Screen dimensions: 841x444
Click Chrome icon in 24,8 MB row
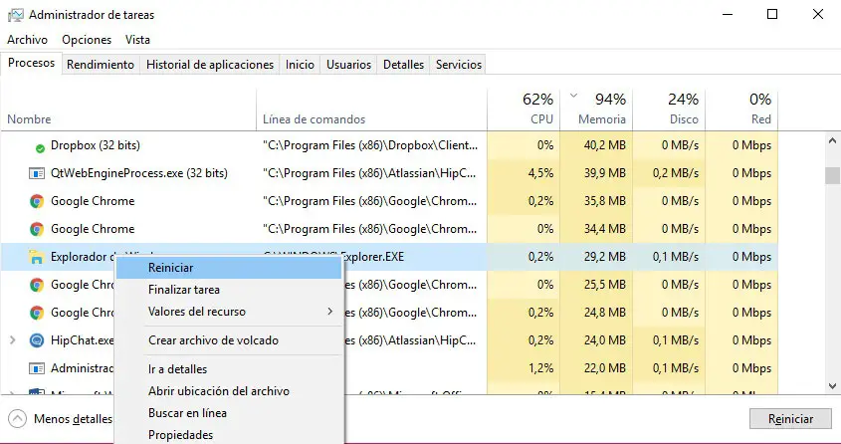point(37,313)
